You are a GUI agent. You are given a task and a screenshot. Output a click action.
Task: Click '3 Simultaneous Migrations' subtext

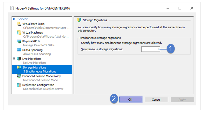click(40, 72)
